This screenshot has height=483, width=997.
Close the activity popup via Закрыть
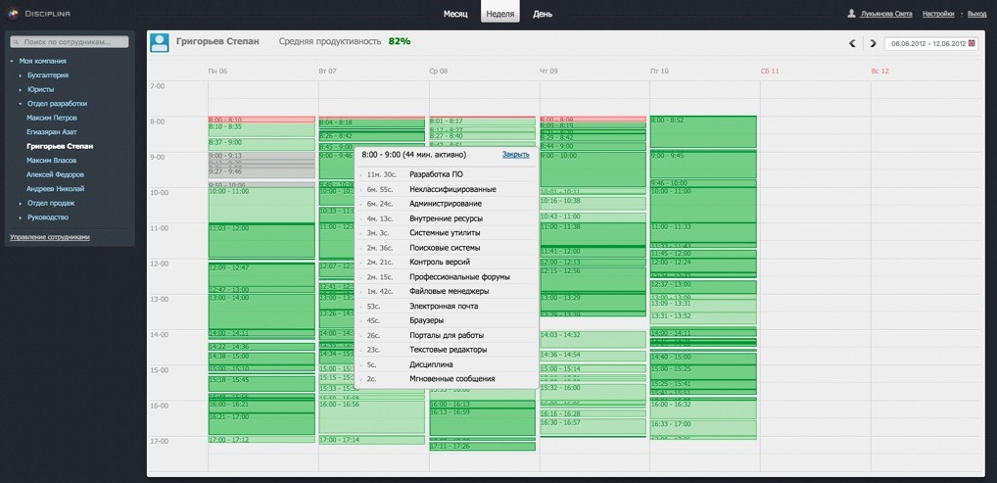coord(515,155)
